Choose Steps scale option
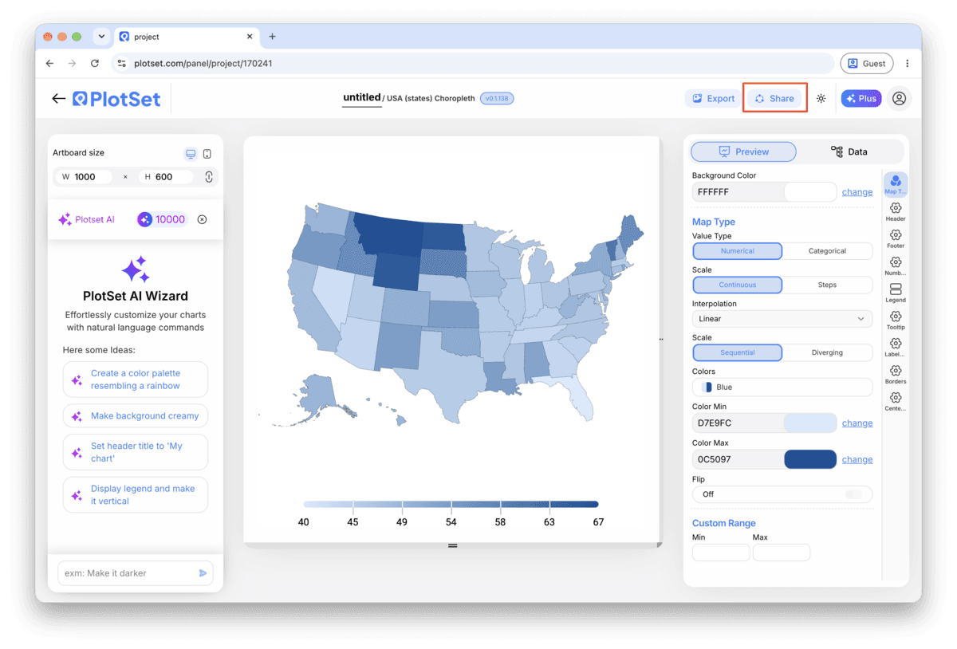The height and width of the screenshot is (649, 957). [x=827, y=285]
